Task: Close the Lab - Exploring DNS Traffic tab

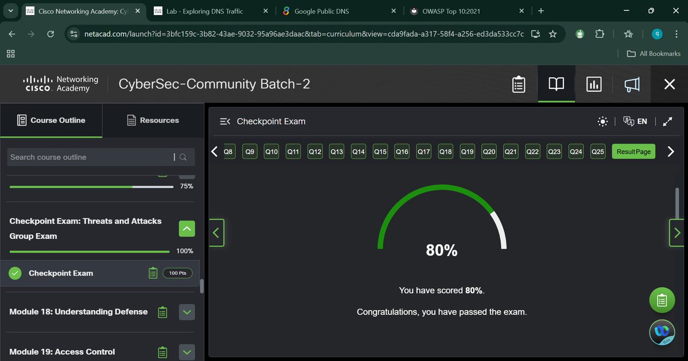Action: [266, 11]
